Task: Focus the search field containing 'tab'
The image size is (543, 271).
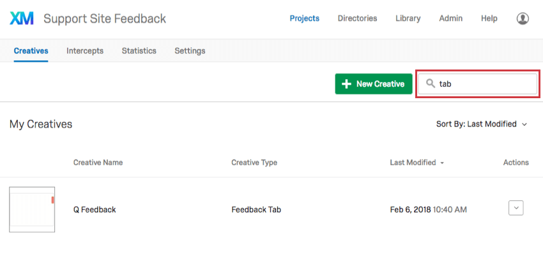Action: 478,84
